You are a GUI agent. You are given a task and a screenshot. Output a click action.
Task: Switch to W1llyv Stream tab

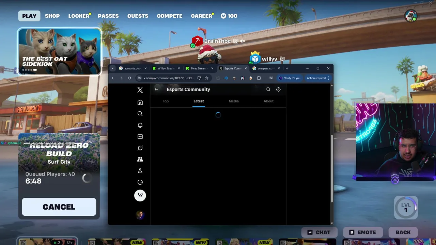click(x=166, y=68)
